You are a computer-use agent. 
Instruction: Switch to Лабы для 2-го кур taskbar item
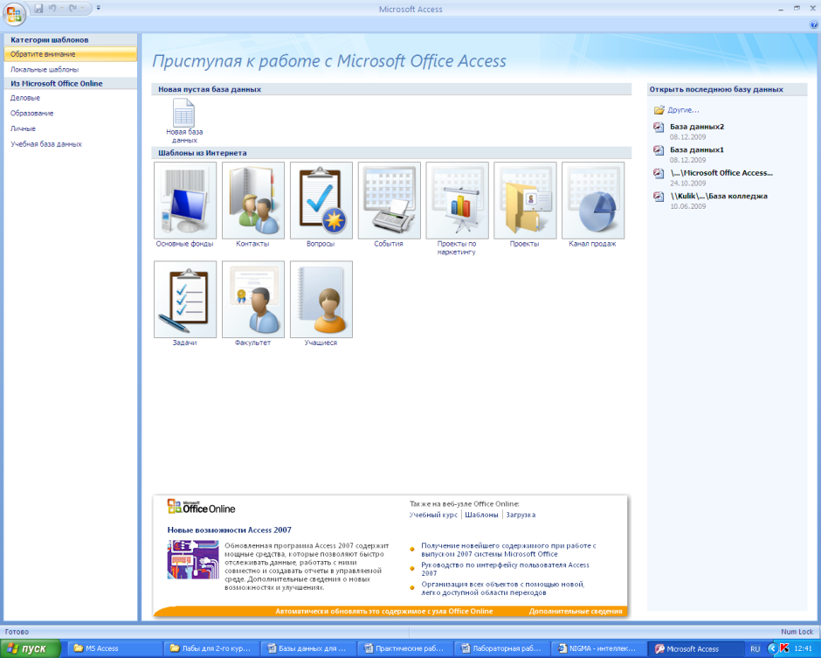tap(211, 648)
